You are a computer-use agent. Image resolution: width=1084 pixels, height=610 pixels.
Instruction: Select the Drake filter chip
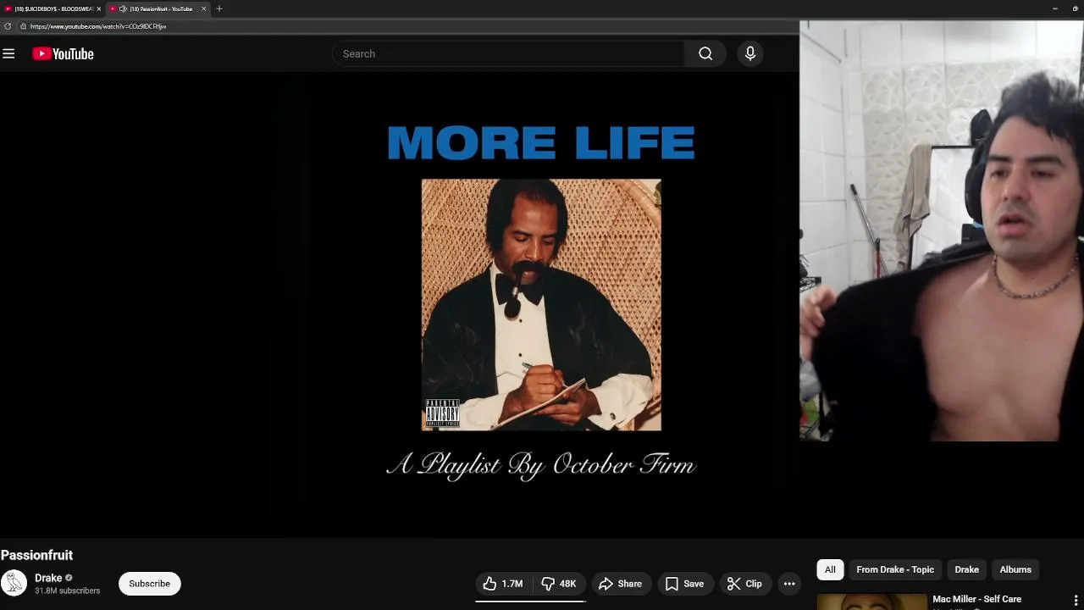click(966, 569)
